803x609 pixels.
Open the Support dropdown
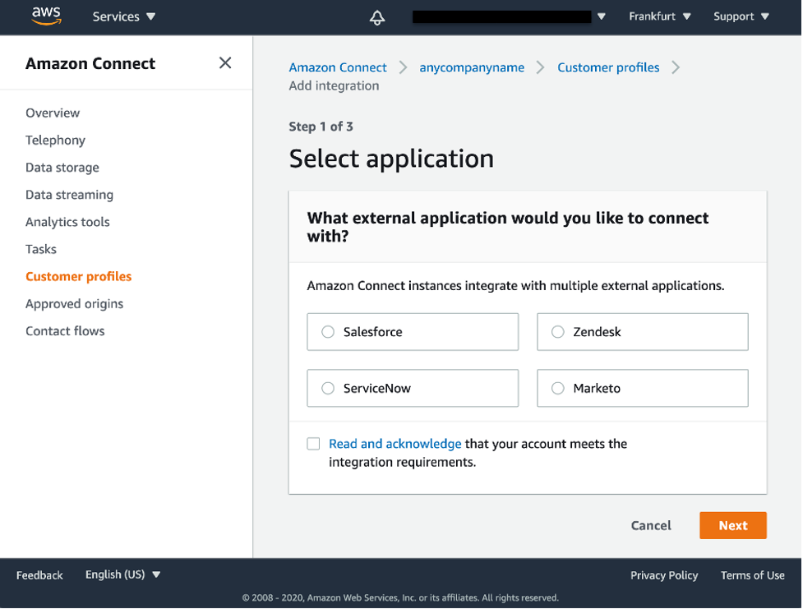(741, 16)
